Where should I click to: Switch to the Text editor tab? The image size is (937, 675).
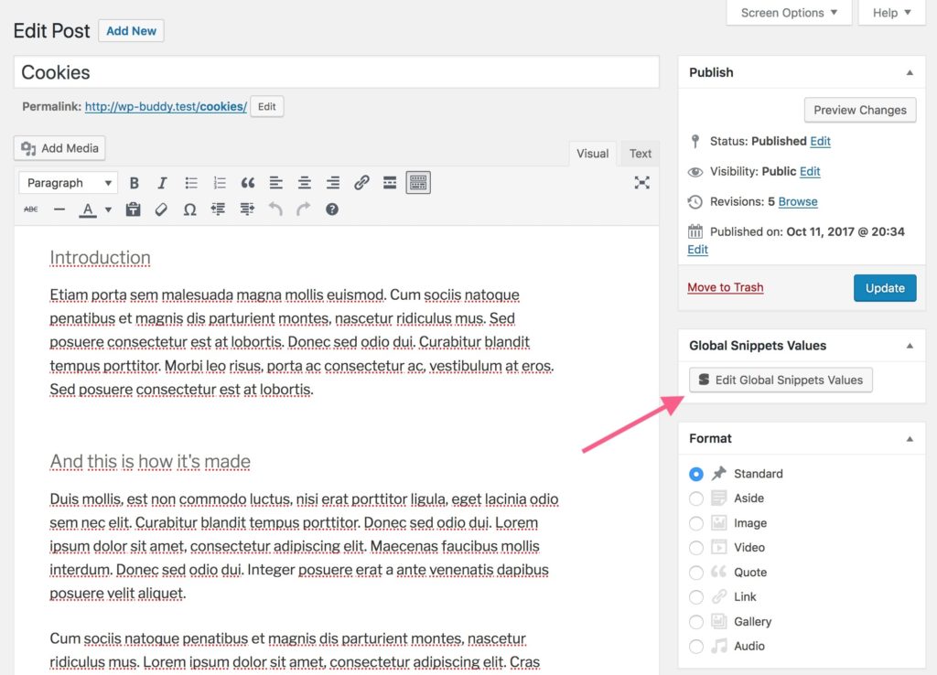point(640,153)
